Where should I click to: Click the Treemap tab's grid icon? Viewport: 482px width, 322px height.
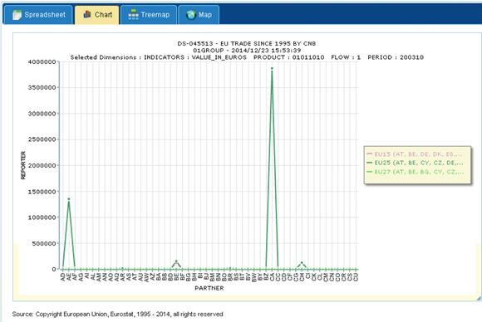click(x=134, y=14)
